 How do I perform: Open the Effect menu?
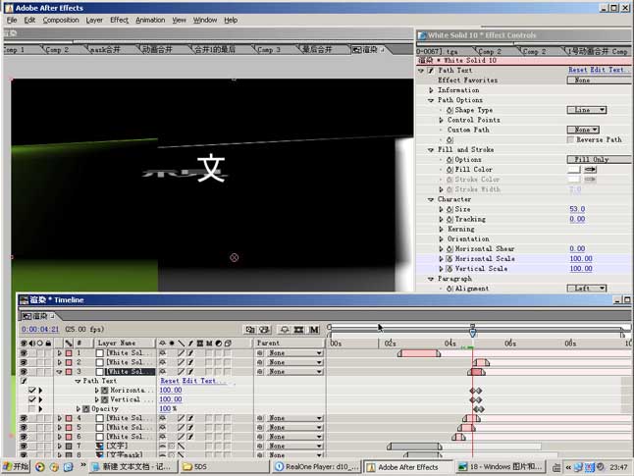tap(120, 21)
